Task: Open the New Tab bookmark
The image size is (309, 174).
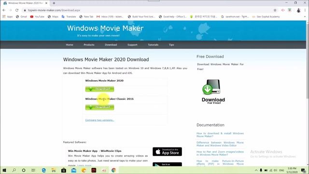Action: pos(86,17)
